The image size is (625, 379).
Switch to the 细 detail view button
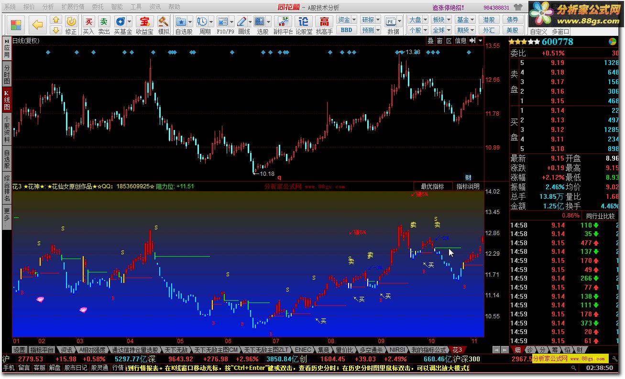(517, 350)
